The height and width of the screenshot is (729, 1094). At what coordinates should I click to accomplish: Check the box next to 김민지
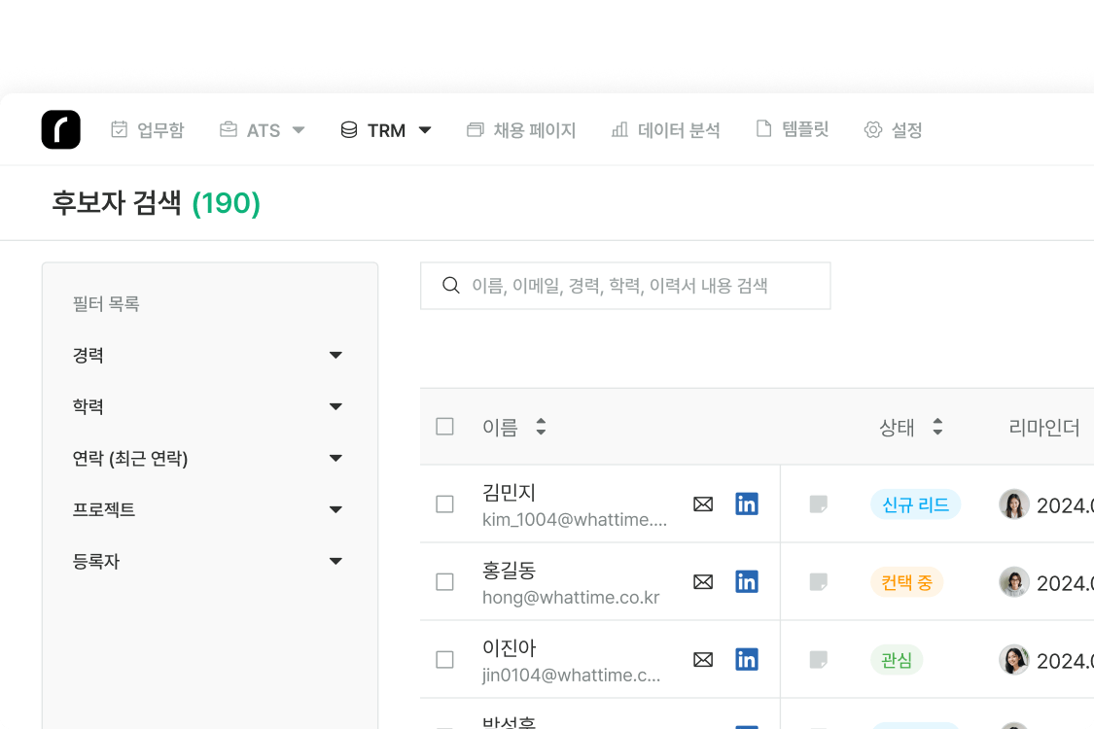coord(444,503)
